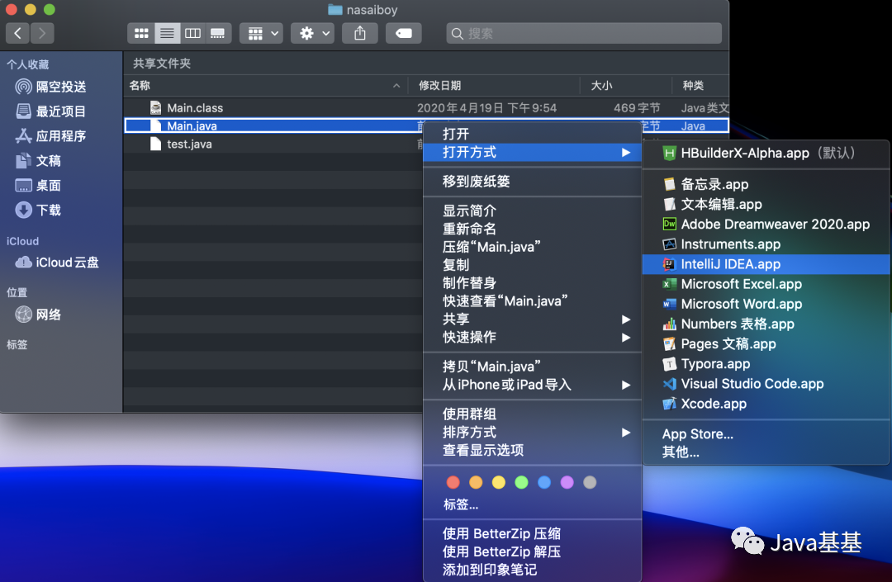Focus the Finder search field
The width and height of the screenshot is (892, 582).
click(584, 34)
